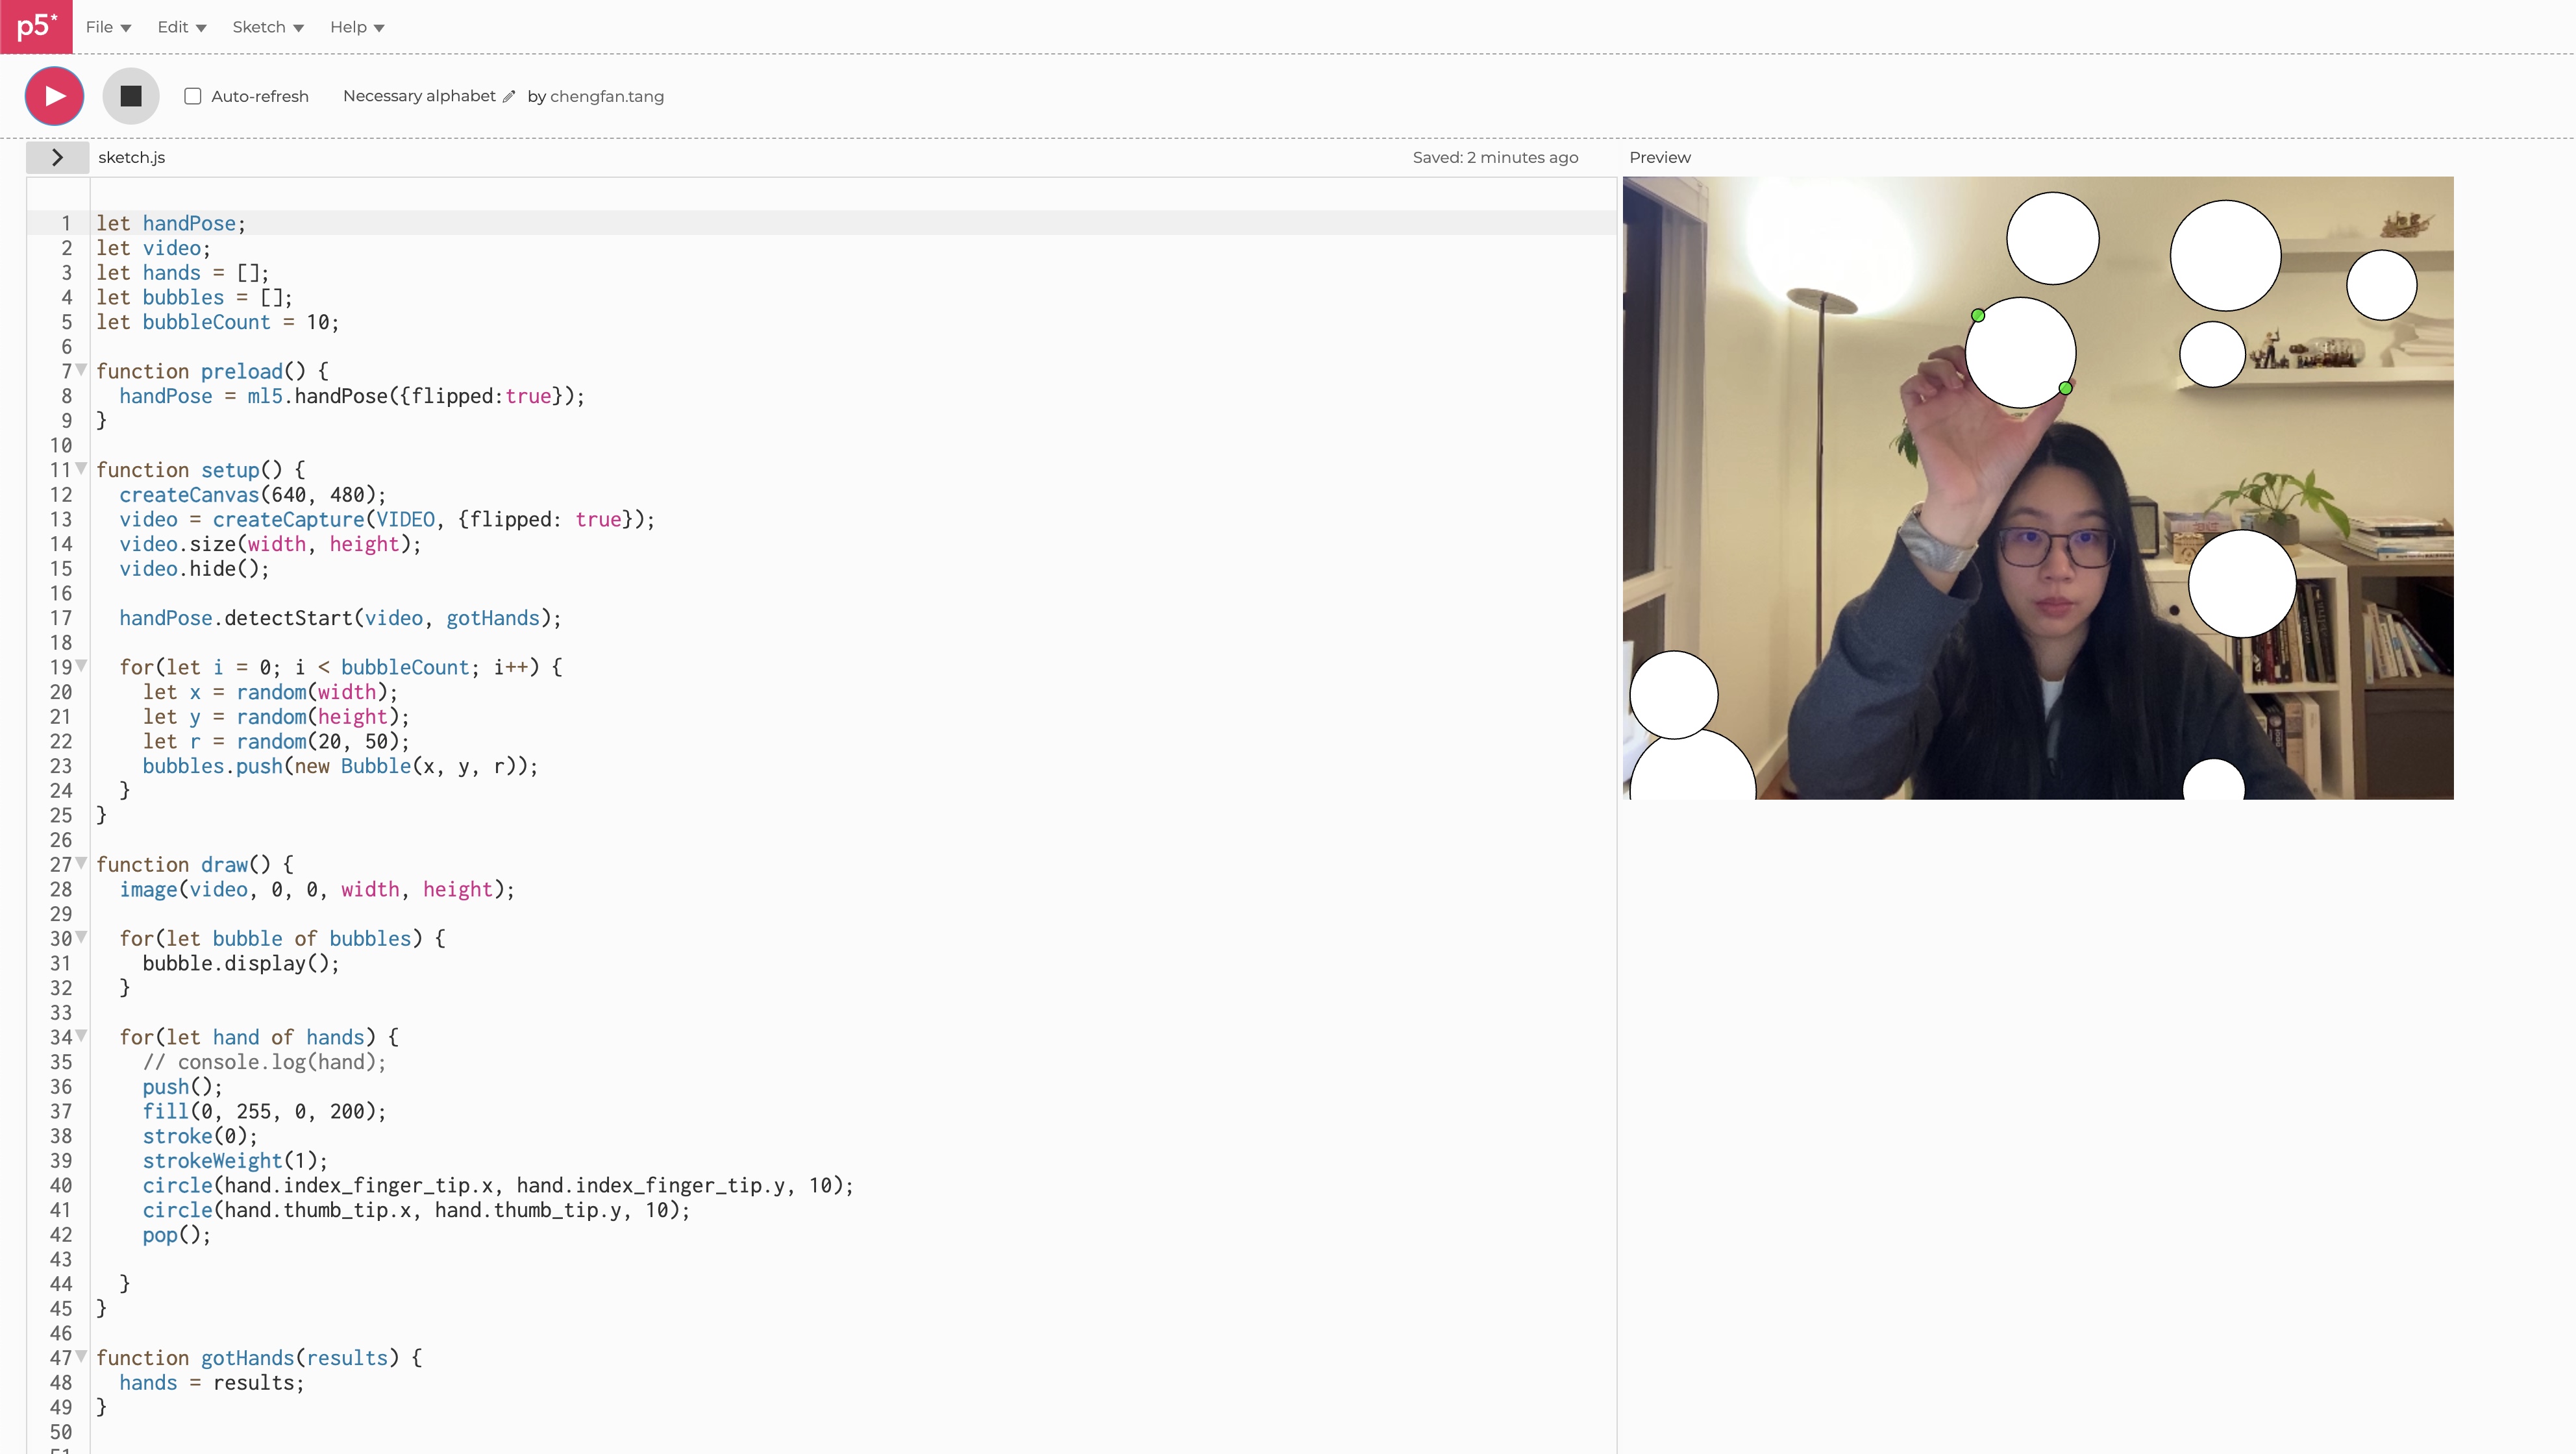Screen dimensions: 2576x1454
Task: Open author link chengfan.tang
Action: pyautogui.click(x=607, y=96)
